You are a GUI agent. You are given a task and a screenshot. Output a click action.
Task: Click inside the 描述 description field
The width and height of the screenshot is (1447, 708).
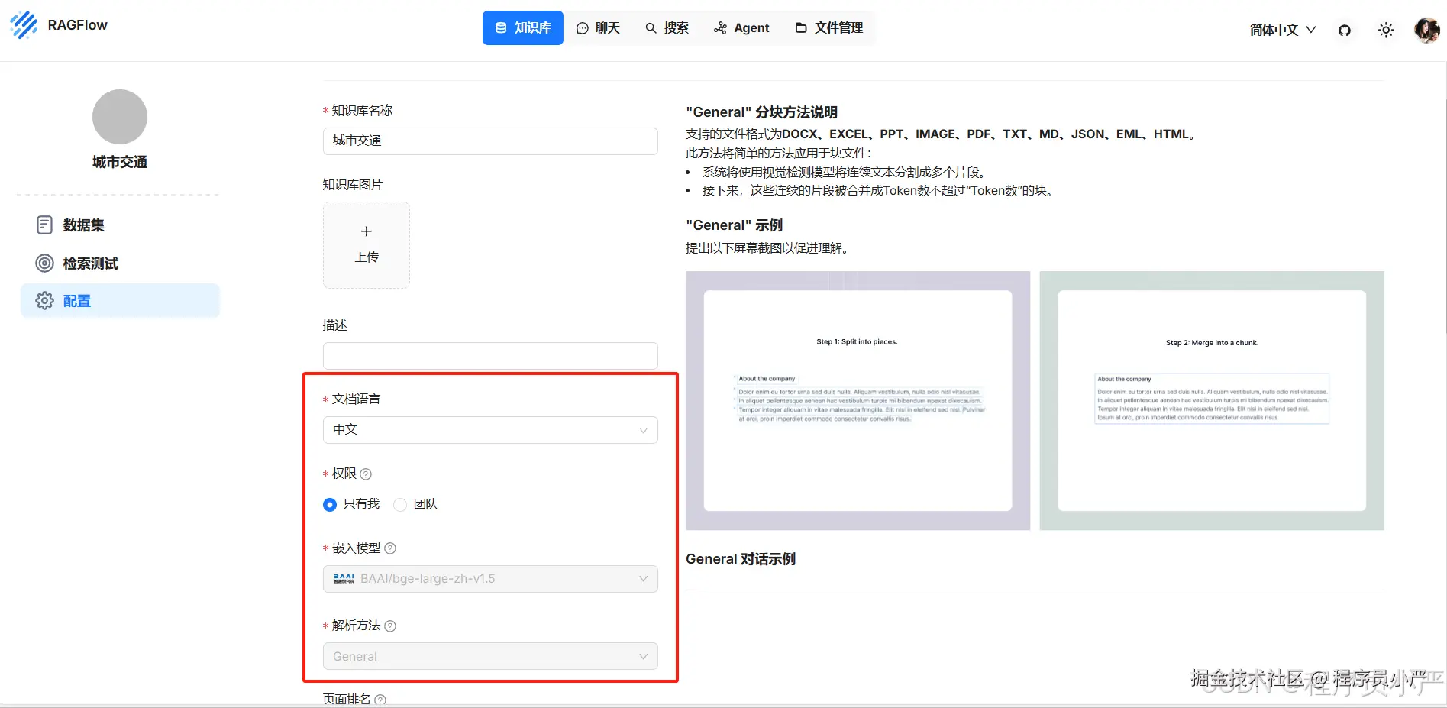489,355
